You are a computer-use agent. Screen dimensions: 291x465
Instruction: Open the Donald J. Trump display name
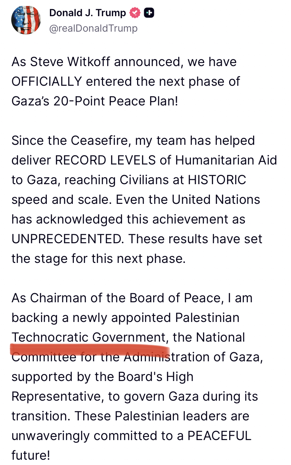(x=88, y=13)
